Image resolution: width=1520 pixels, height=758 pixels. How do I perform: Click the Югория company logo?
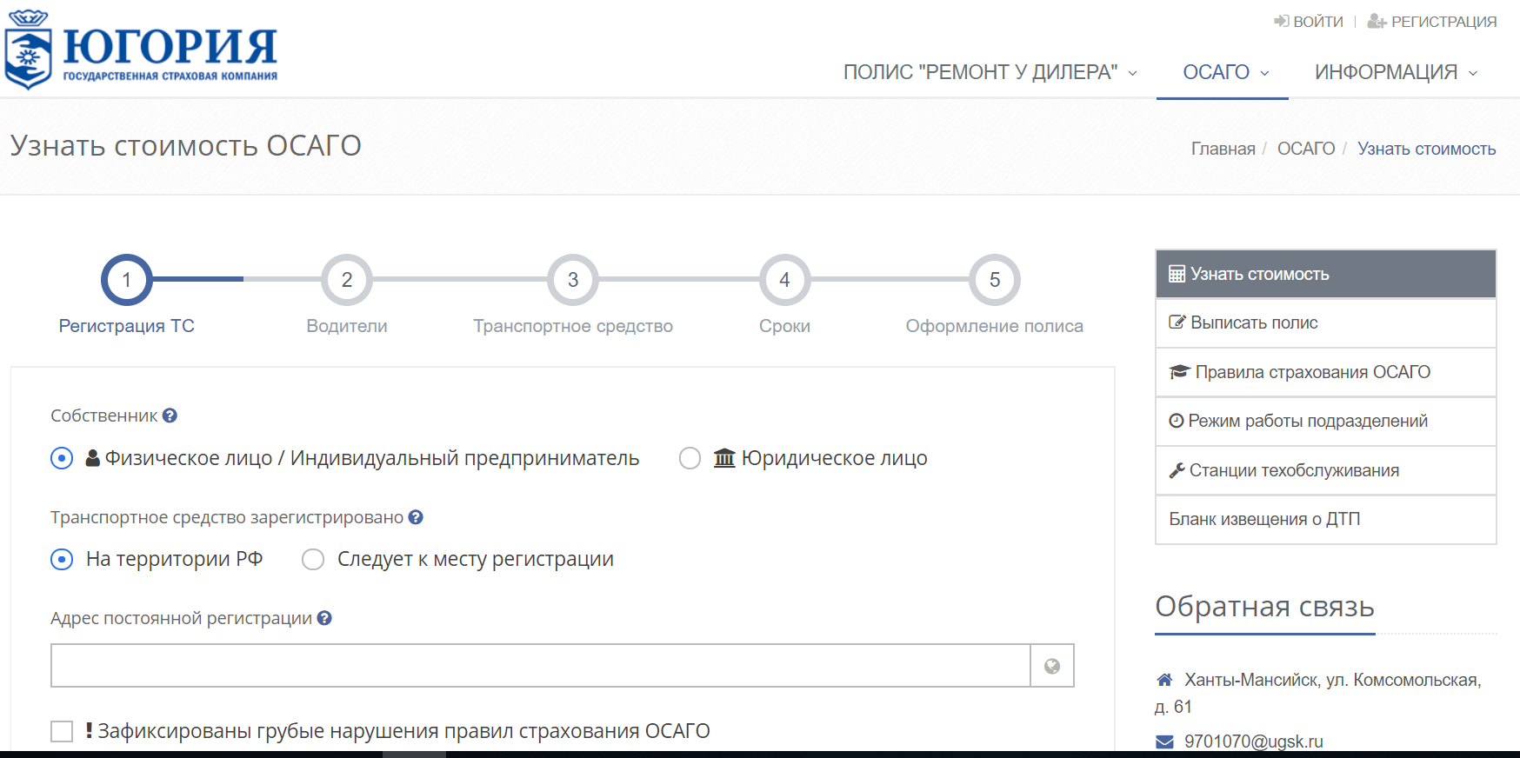click(x=141, y=50)
